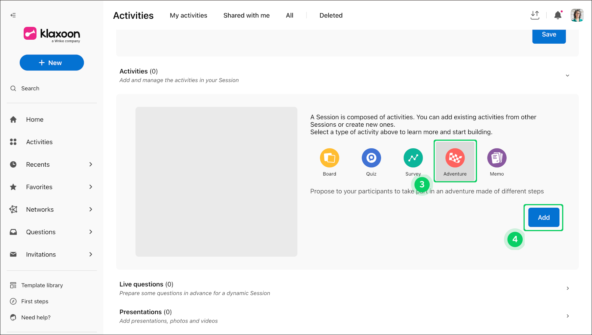The image size is (592, 335).
Task: Expand the Invitations submenu chevron
Action: 91,254
